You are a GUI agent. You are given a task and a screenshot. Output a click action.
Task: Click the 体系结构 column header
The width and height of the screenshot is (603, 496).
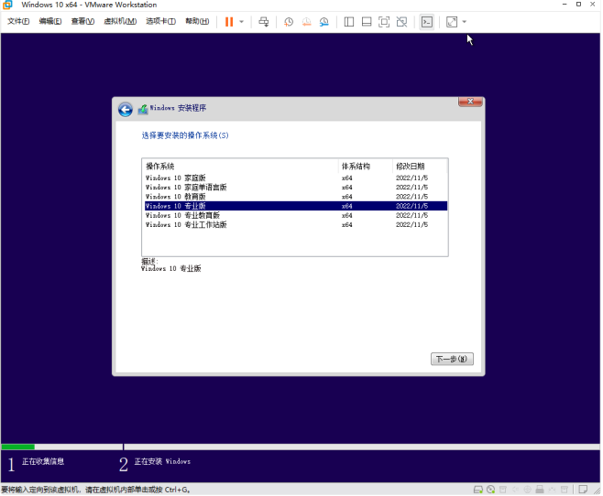[x=366, y=167]
